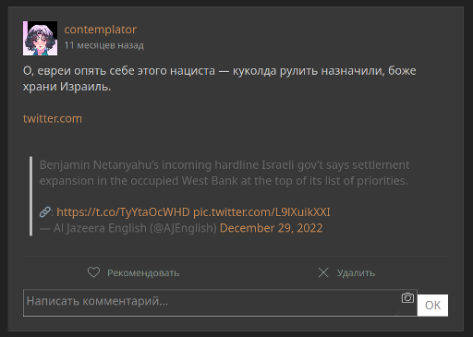
Task: Click the heart icon to recommend post
Action: point(93,272)
